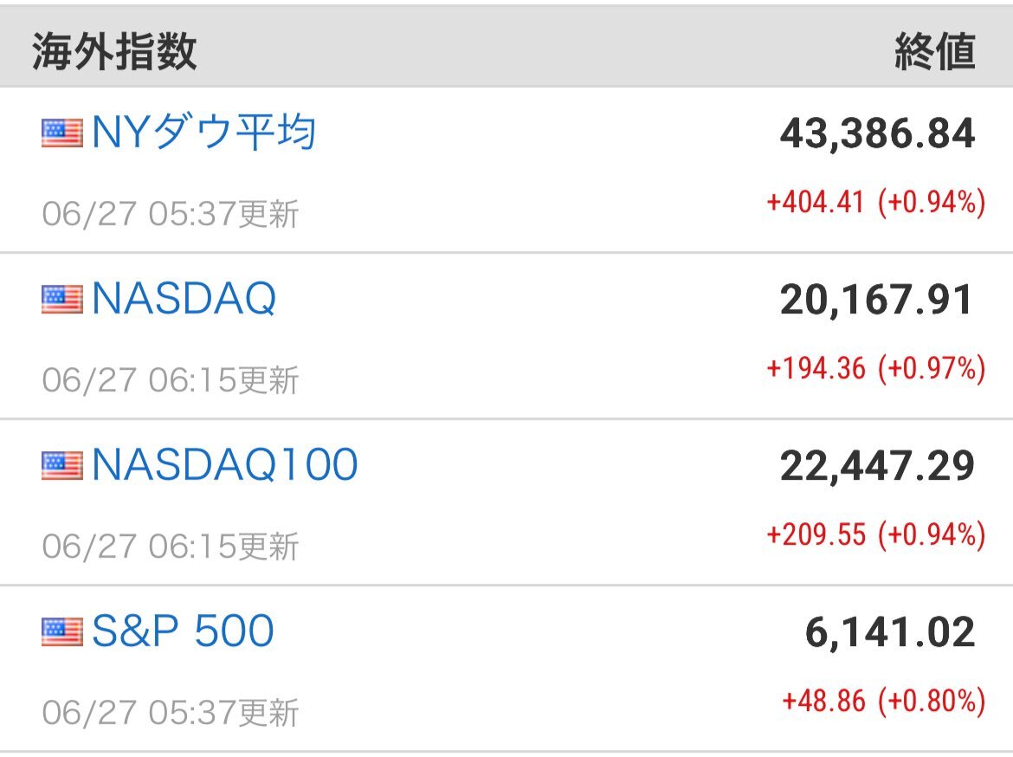
Task: Open the NYダウ平均 index link
Action: (x=204, y=132)
